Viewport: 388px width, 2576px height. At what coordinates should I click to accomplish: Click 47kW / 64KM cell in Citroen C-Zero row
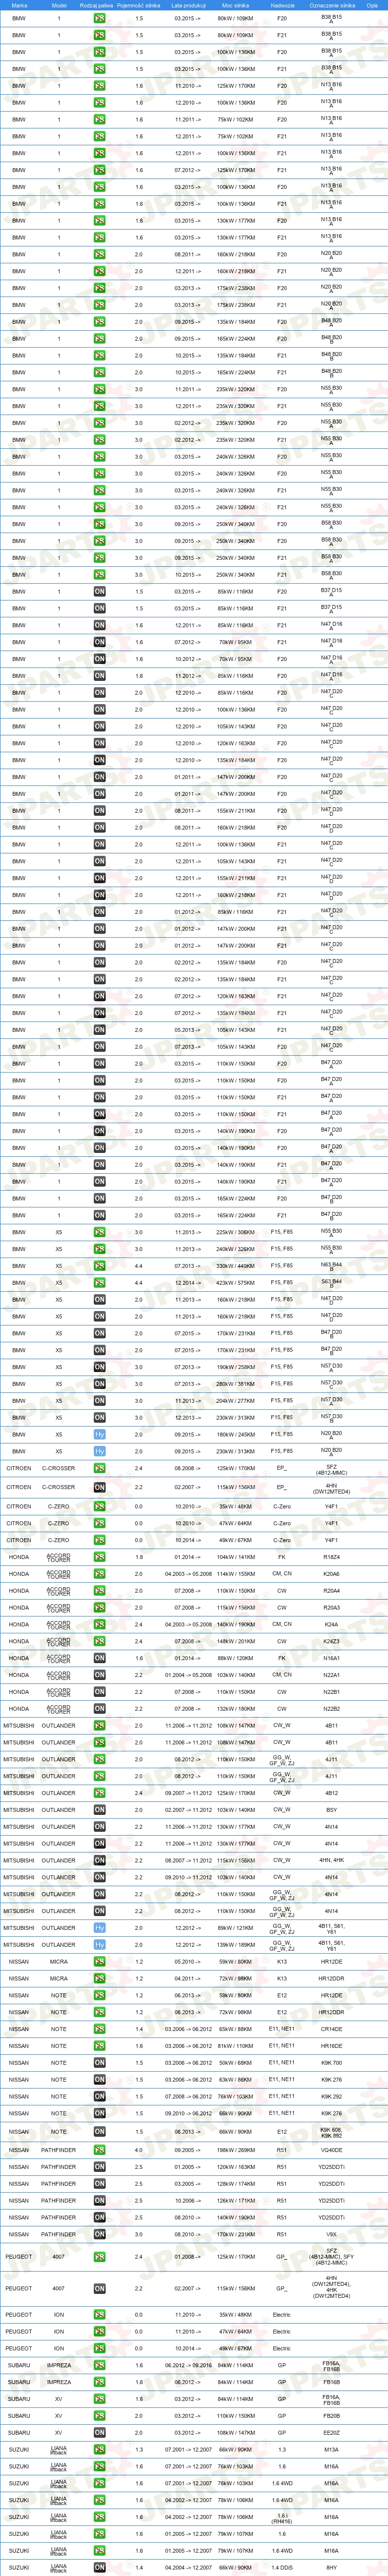coord(236,1523)
